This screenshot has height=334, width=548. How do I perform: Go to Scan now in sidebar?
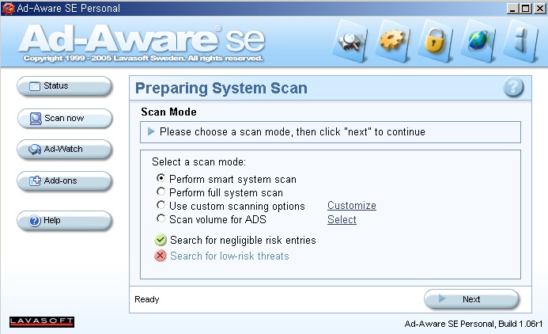click(63, 119)
